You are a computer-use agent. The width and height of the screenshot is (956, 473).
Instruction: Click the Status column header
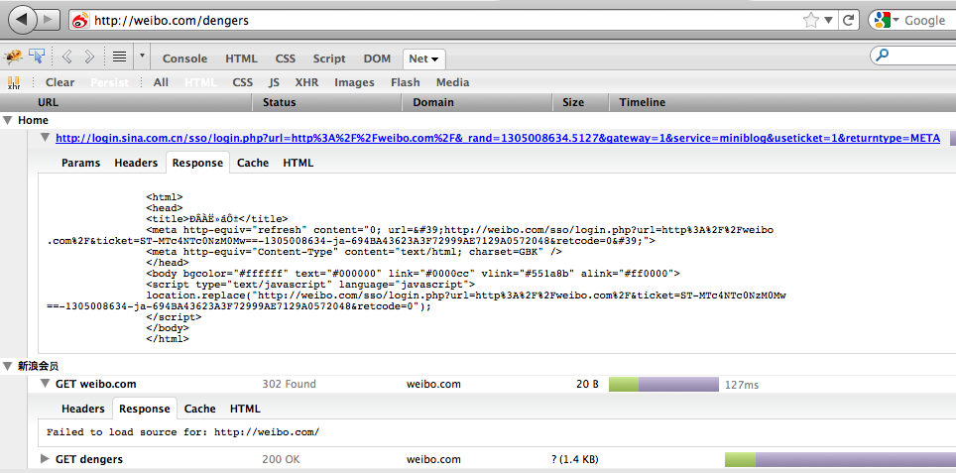point(327,102)
